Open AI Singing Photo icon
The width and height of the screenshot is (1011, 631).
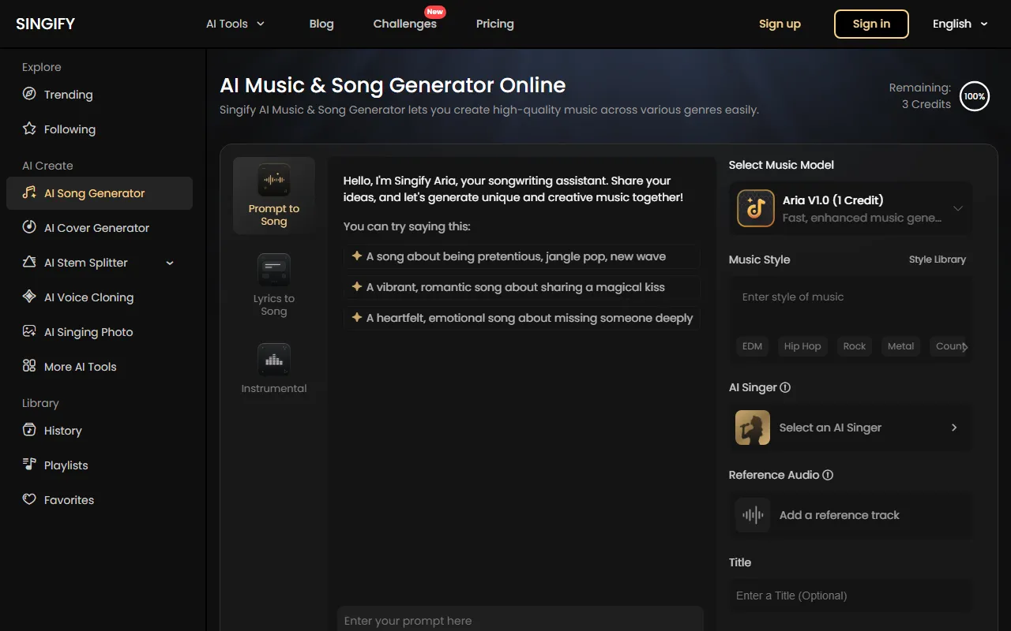click(29, 332)
